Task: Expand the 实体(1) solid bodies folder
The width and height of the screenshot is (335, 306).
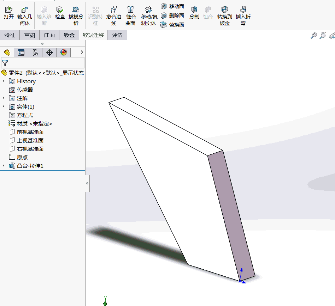Action: 4,106
